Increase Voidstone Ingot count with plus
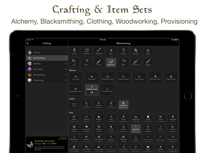 [x=96, y=93]
